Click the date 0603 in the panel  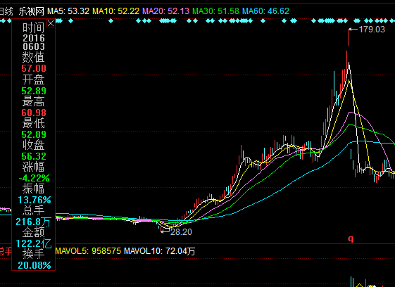tap(34, 46)
